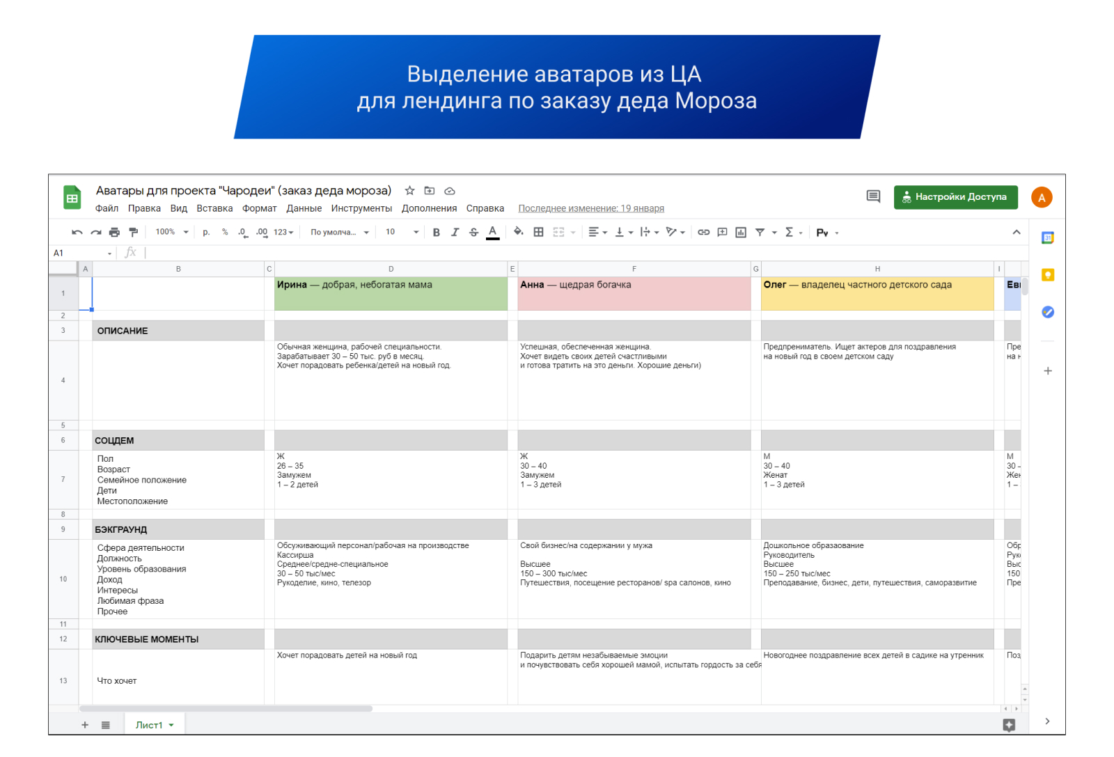
Task: Show the list of all sheets
Action: 106,725
